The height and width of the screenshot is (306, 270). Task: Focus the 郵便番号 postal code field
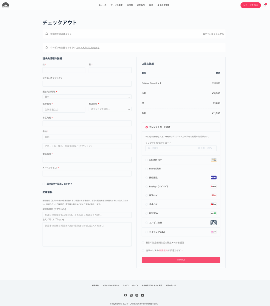[x=64, y=110]
